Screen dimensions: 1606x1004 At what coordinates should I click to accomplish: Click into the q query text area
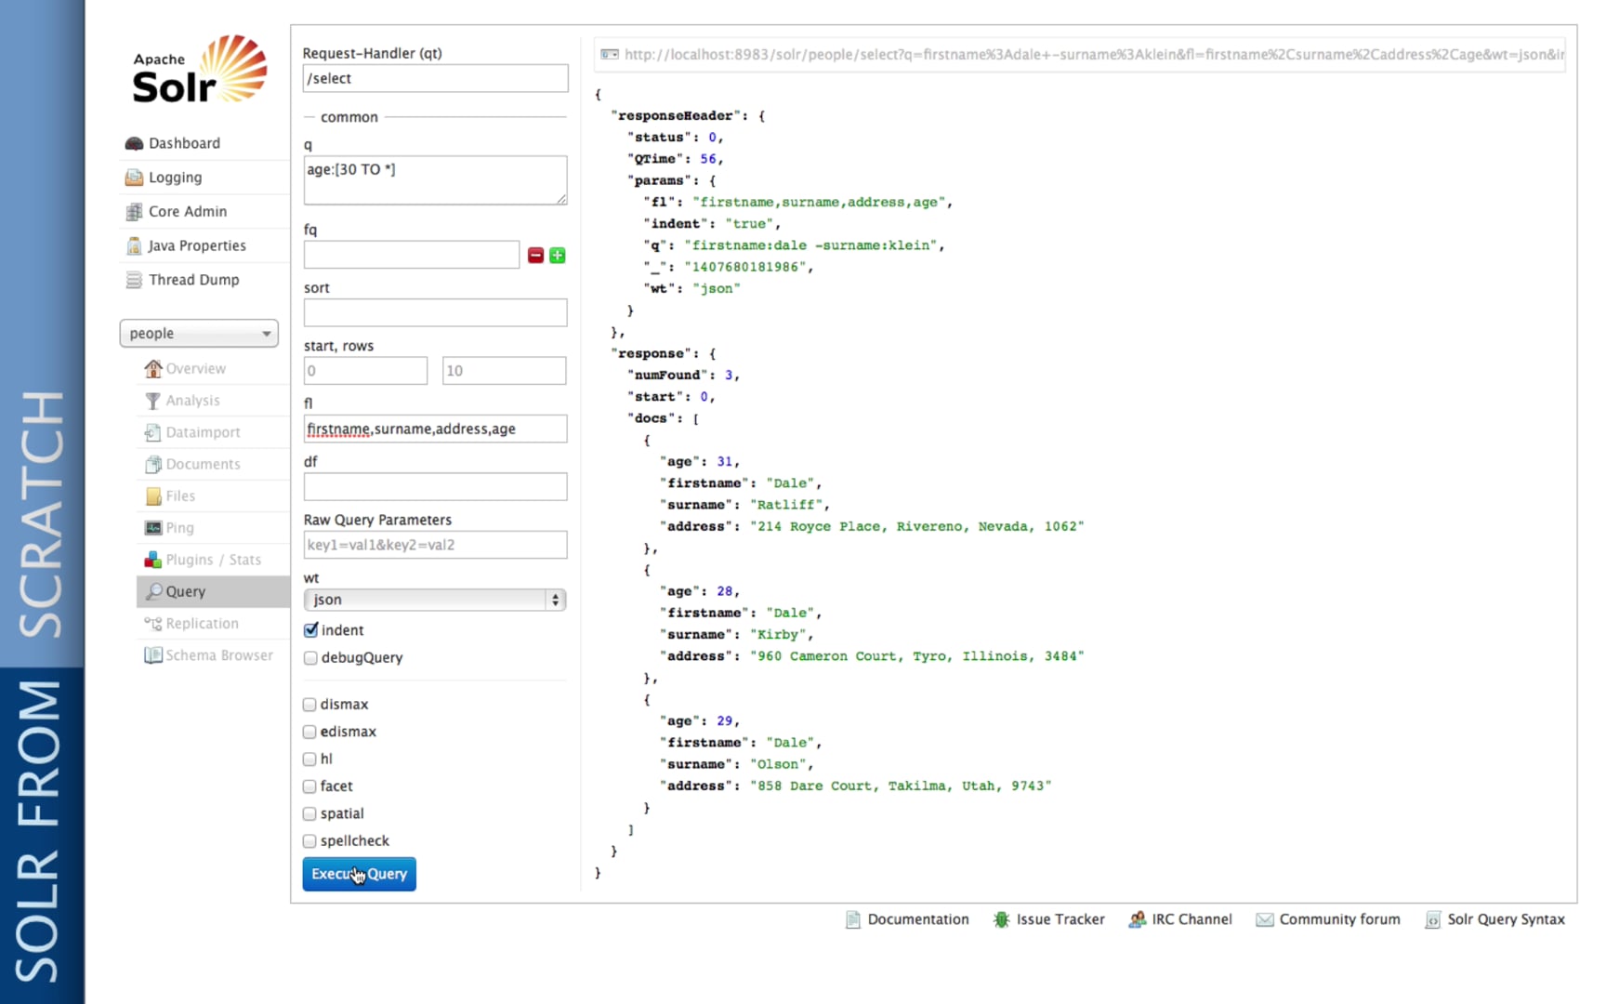(434, 180)
